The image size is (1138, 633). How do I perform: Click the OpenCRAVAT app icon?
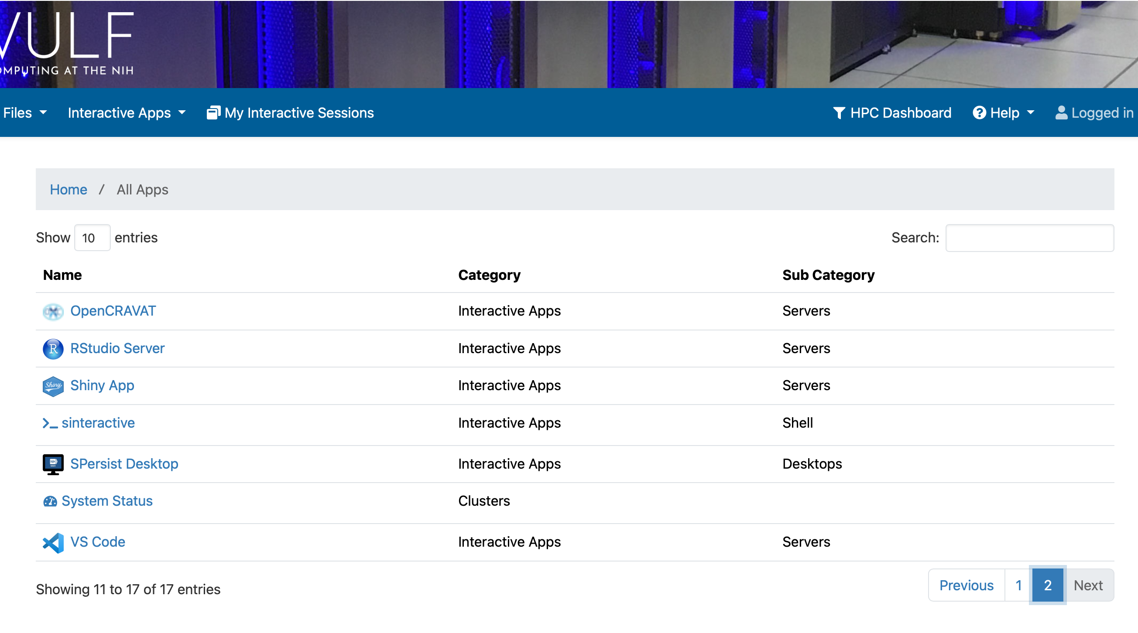pos(53,312)
